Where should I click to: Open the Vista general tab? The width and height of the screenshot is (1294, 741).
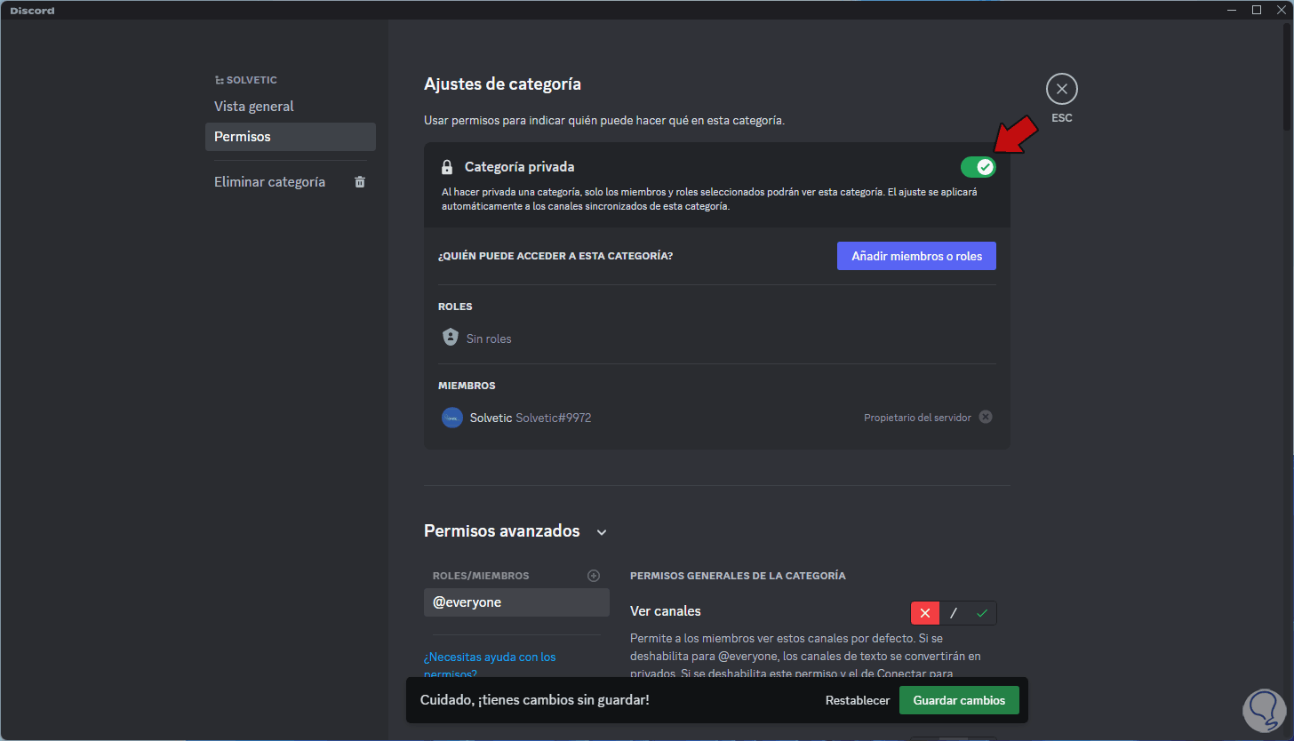pyautogui.click(x=291, y=107)
